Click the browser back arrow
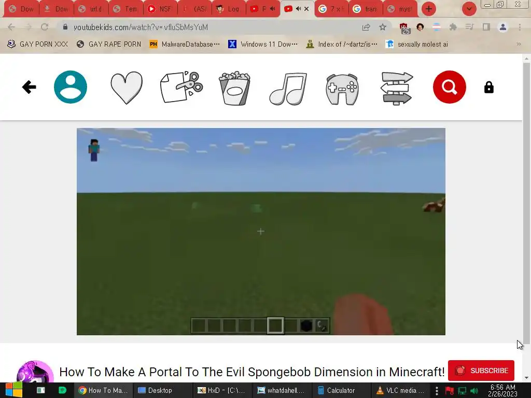 click(x=11, y=27)
